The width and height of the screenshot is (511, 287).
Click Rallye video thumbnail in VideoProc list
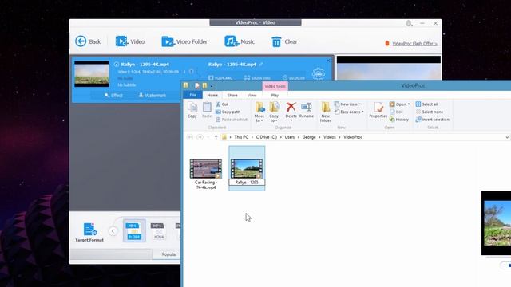(x=92, y=74)
